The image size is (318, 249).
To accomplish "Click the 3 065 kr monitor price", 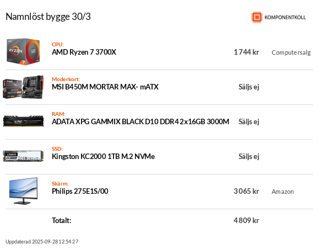I will [246, 191].
